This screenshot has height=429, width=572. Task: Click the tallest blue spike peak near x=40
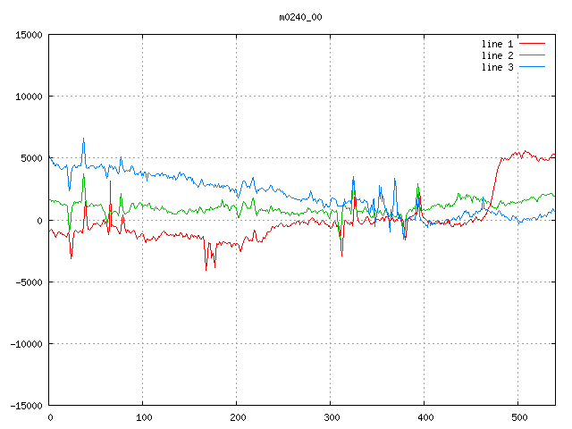tap(84, 139)
